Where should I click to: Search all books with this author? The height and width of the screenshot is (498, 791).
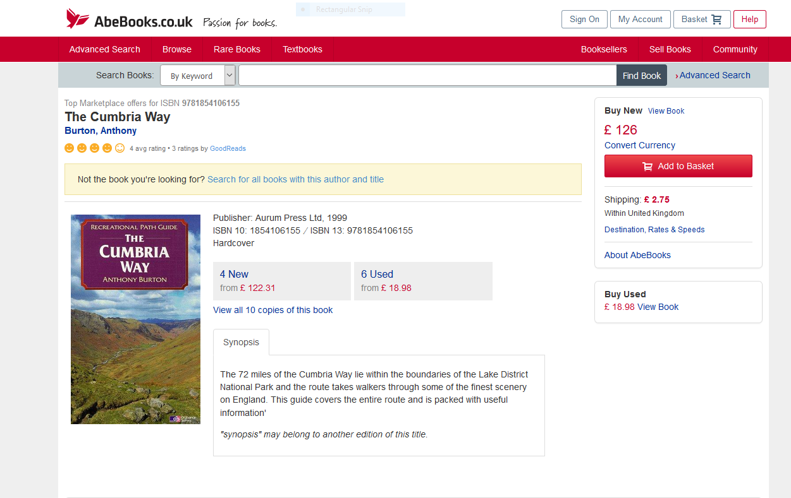click(x=295, y=179)
